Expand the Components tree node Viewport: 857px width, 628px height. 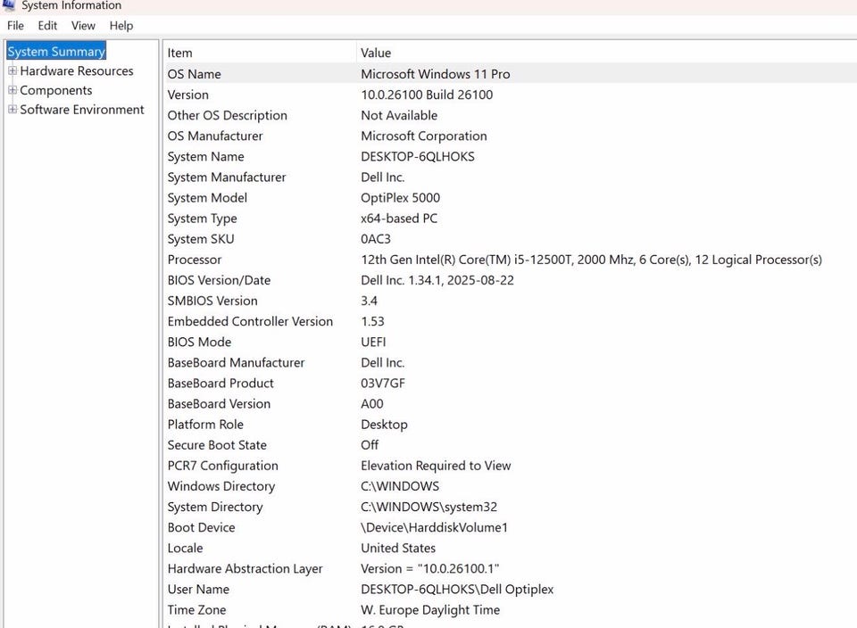pyautogui.click(x=12, y=90)
